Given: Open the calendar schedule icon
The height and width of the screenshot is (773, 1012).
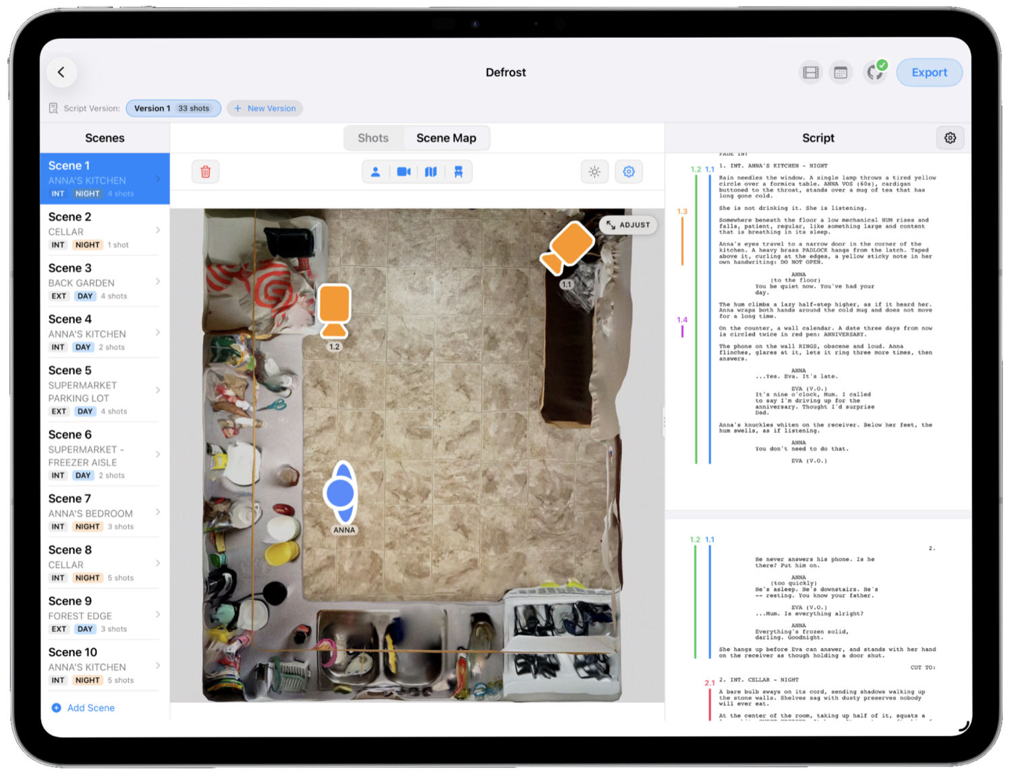Looking at the screenshot, I should click(x=841, y=72).
